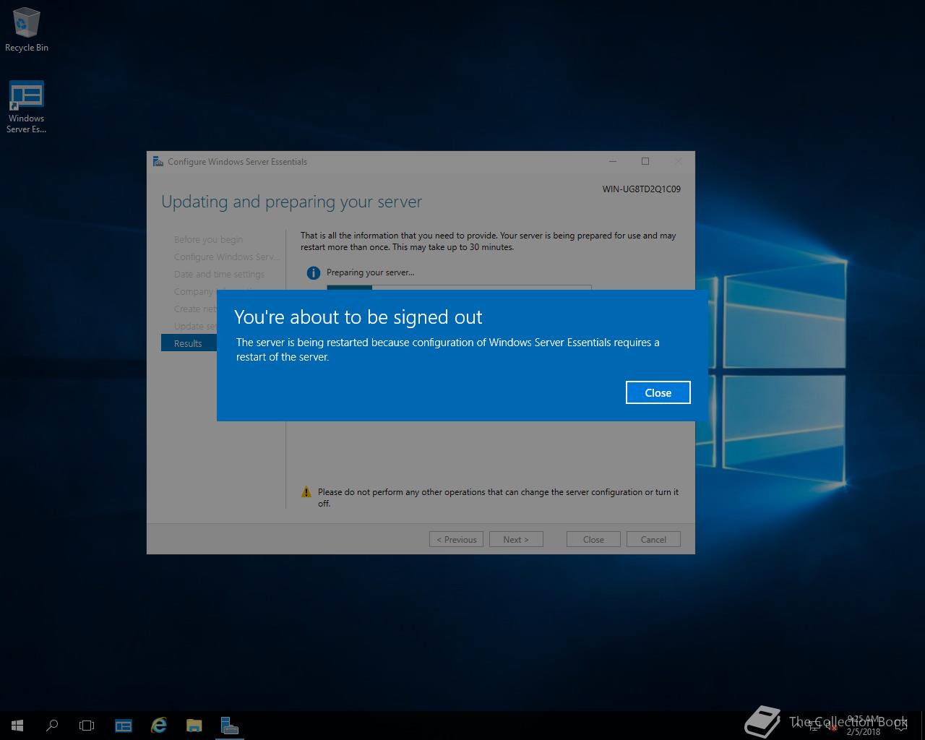Click the warning icon near the do-not-turn-off message
This screenshot has width=925, height=740.
coord(306,492)
